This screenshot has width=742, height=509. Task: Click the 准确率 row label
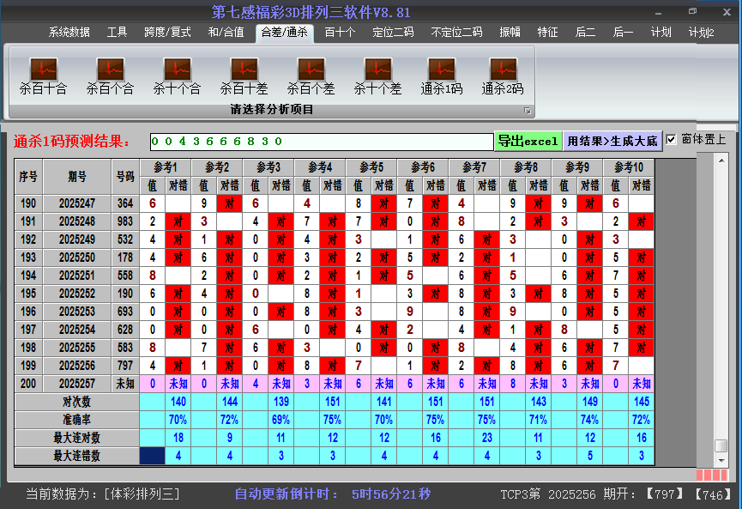76,420
